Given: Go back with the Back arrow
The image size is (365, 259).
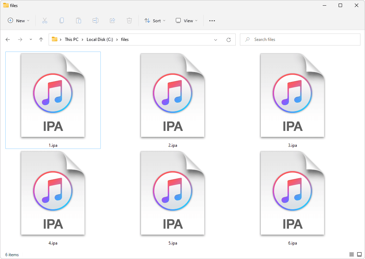Looking at the screenshot, I should tap(8, 40).
